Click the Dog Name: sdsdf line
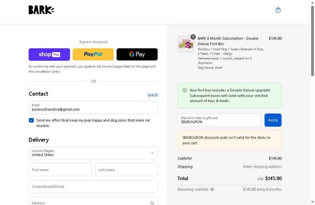 (x=210, y=68)
